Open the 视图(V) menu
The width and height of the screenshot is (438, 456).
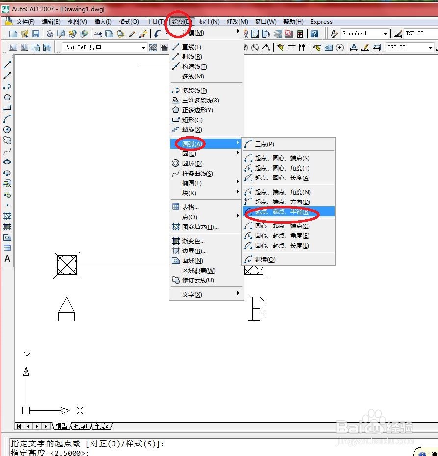(x=77, y=22)
